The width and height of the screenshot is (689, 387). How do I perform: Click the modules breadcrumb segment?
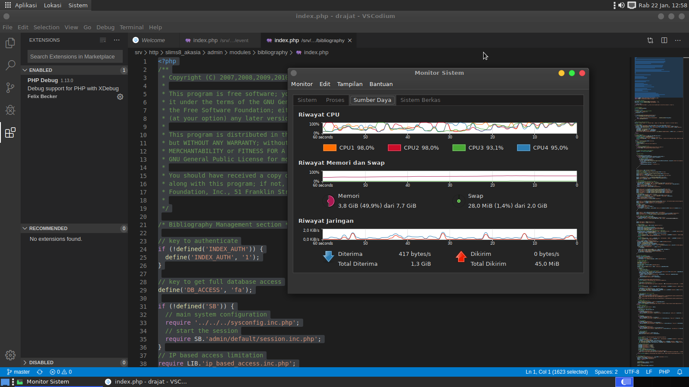tap(240, 52)
